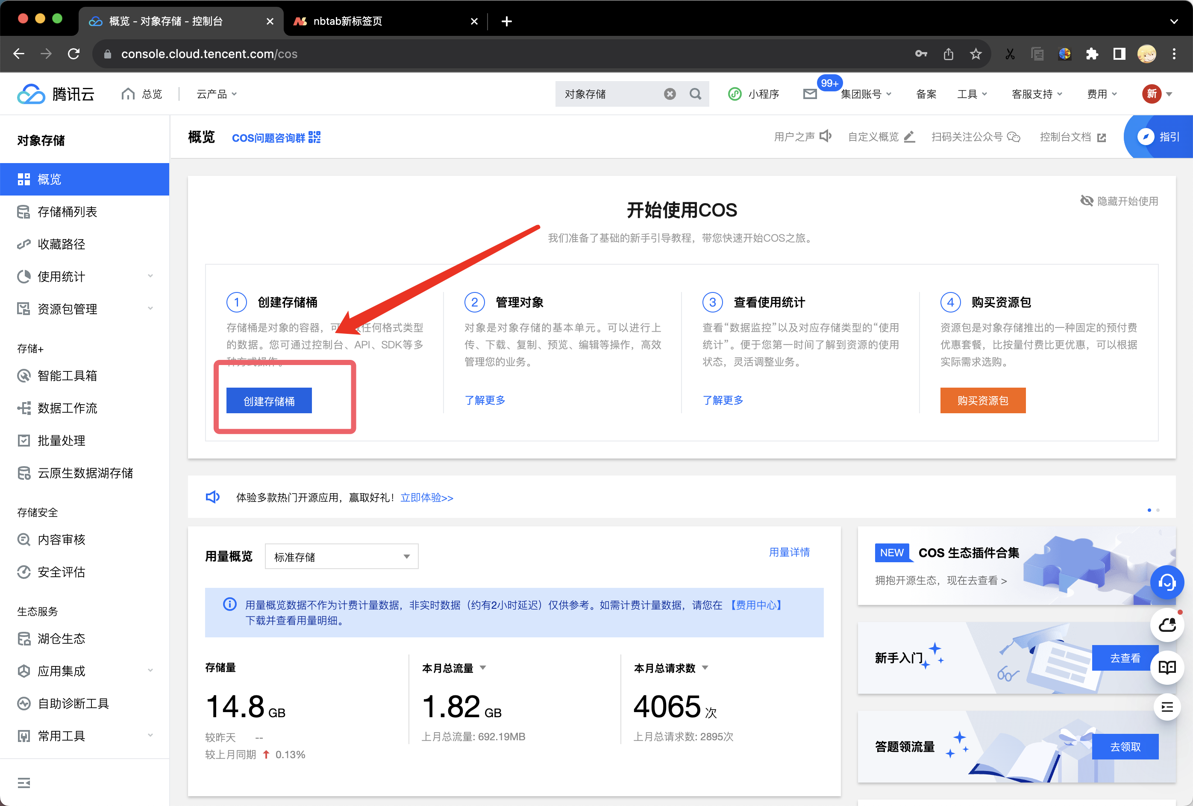The image size is (1193, 806).
Task: Expand 应用集成 sidebar submenu
Action: (x=150, y=670)
